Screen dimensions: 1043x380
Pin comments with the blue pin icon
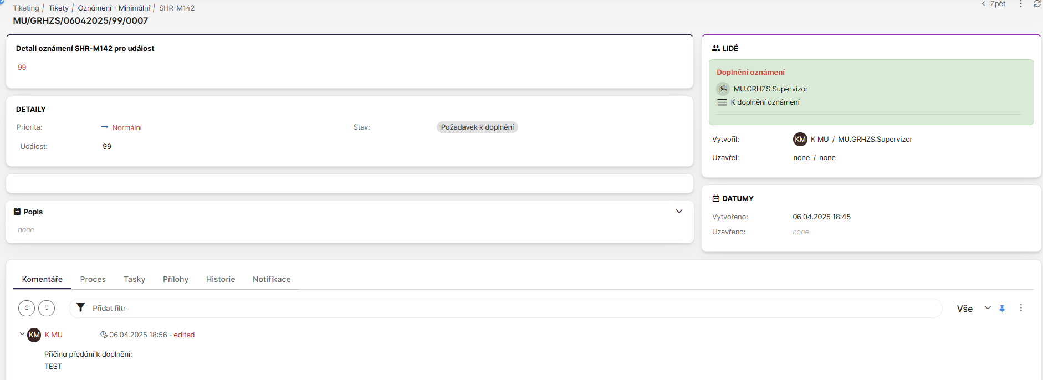click(x=1002, y=309)
